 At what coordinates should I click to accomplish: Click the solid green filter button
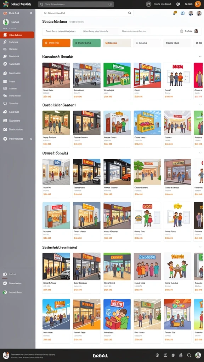click(86, 43)
